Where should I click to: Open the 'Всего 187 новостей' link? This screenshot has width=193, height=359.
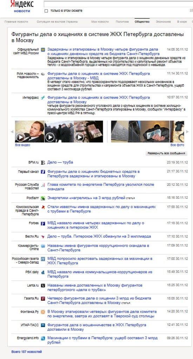(27, 352)
